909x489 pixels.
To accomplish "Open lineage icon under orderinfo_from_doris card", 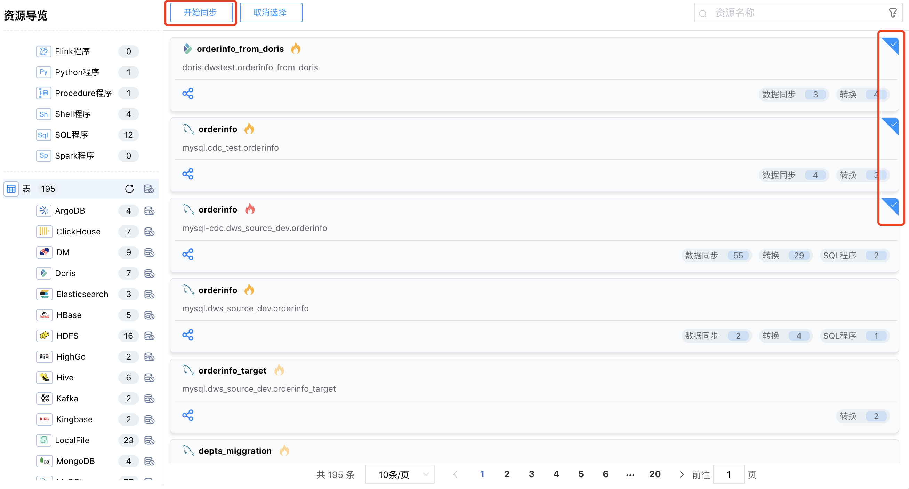I will (x=188, y=94).
